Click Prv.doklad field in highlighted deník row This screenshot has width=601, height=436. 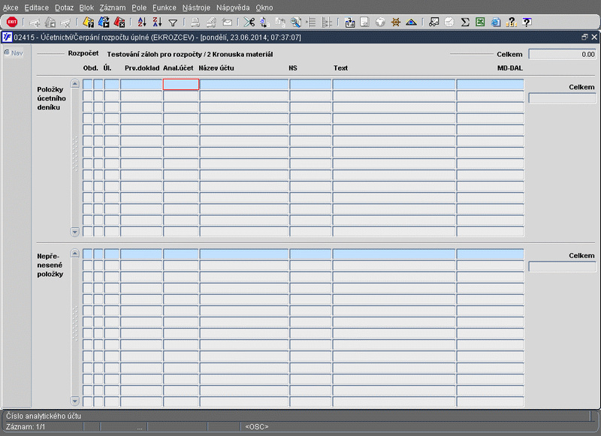pos(141,85)
